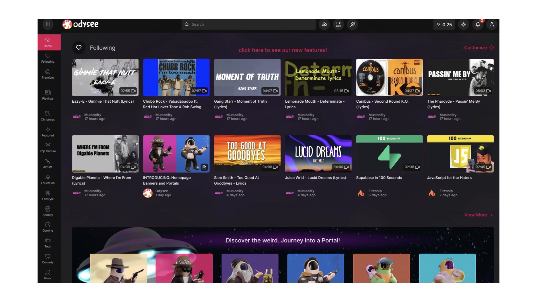Screen dimensions: 537x302
Task: Open Odysee channel avatar under Banners post
Action: tap(148, 193)
